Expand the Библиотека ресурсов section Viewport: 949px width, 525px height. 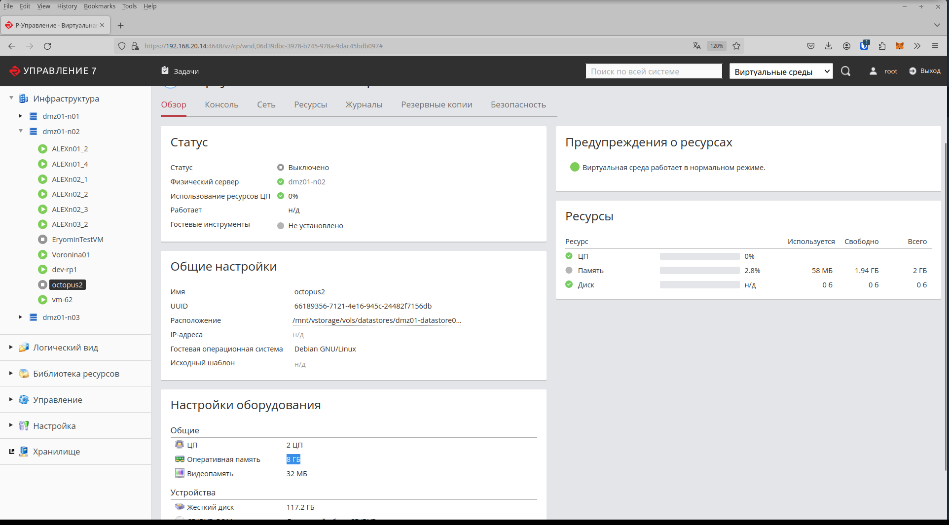click(x=11, y=373)
